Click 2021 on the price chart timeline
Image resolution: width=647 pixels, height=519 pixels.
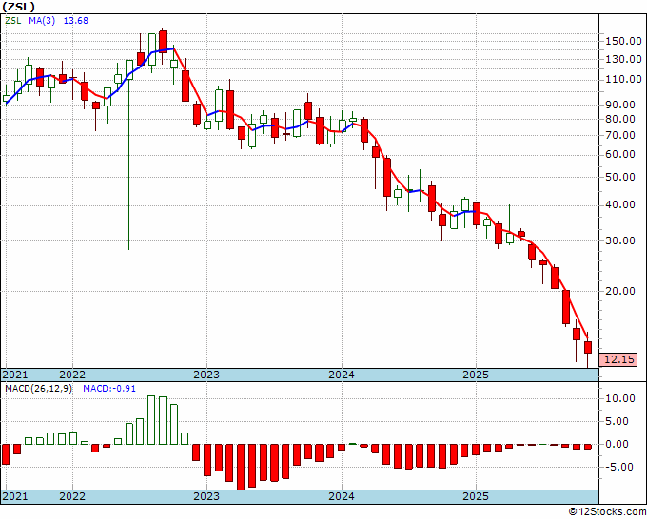click(15, 375)
